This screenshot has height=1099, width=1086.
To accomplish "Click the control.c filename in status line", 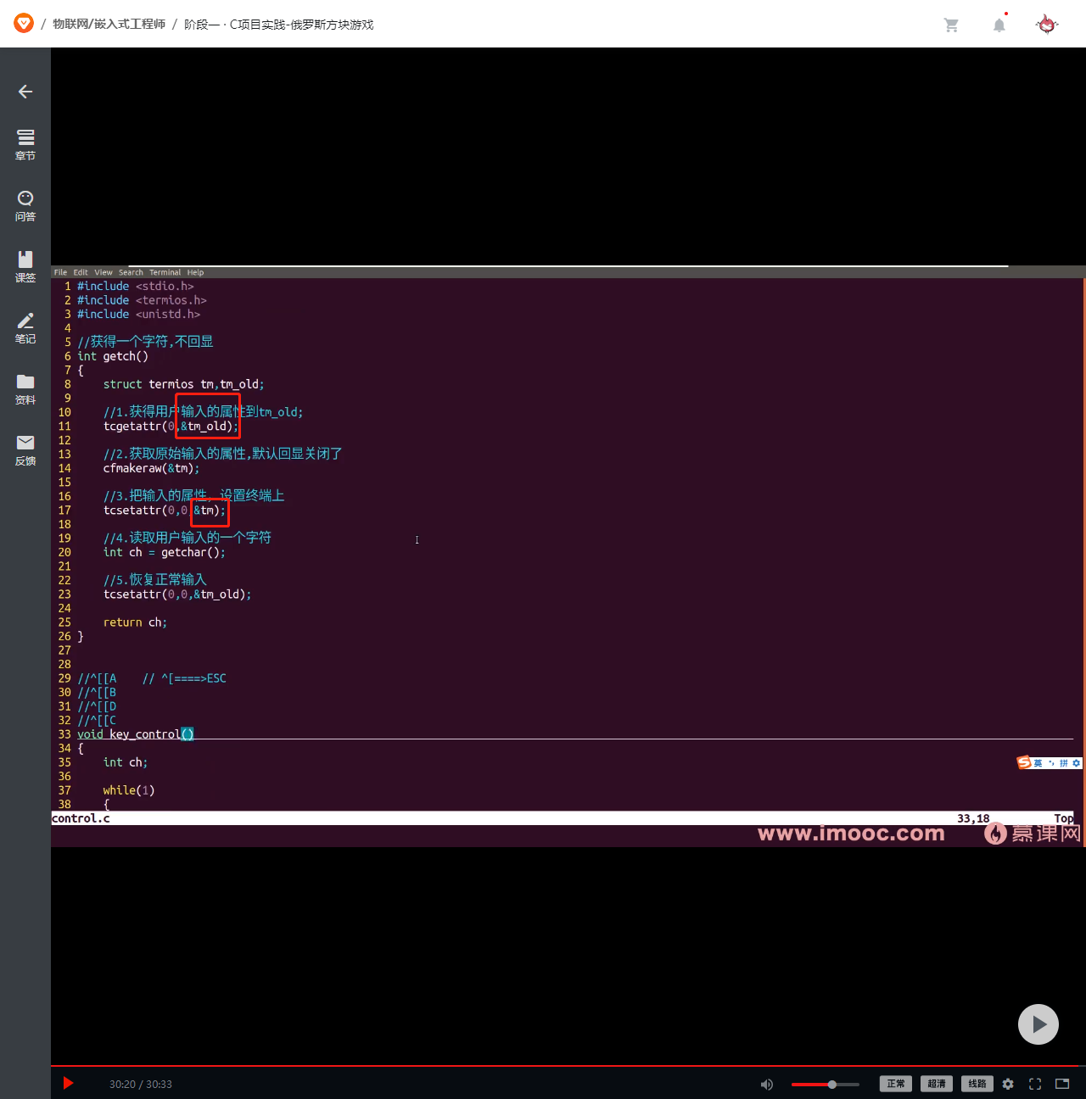I will [81, 818].
